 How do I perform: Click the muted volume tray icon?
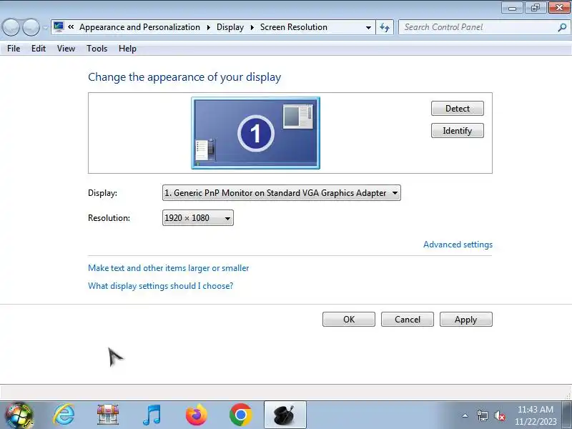tap(499, 415)
